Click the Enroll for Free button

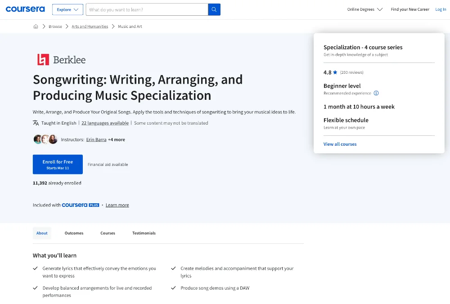click(x=58, y=164)
